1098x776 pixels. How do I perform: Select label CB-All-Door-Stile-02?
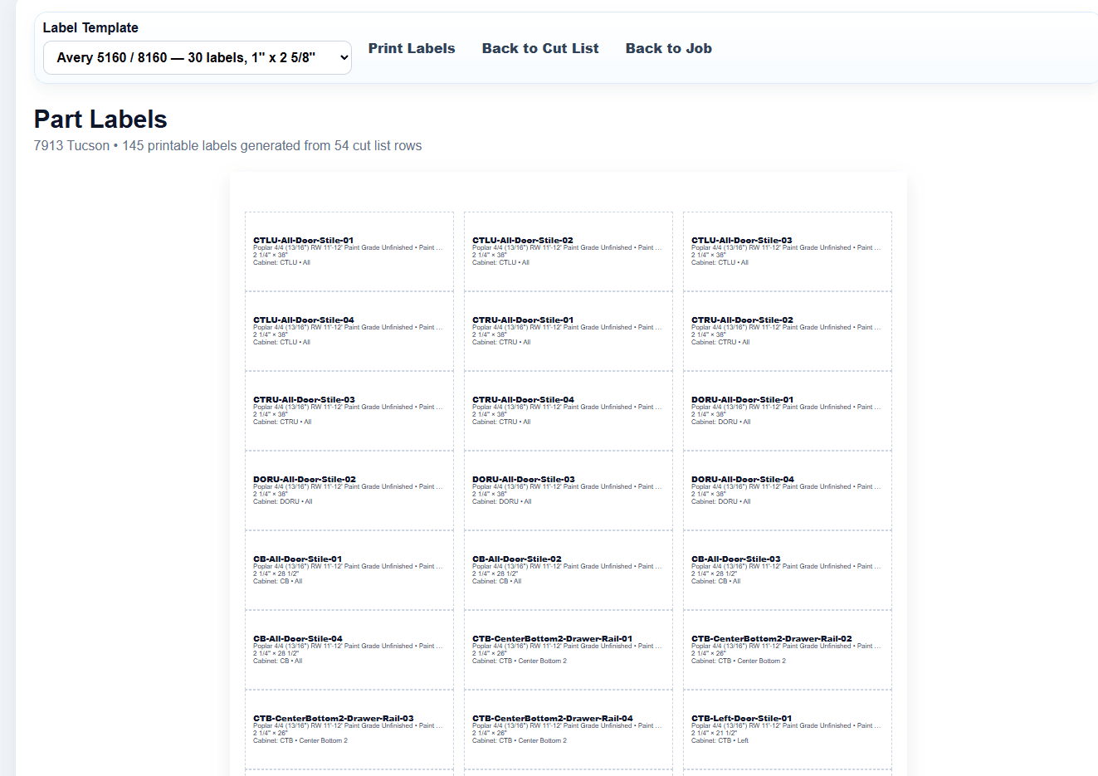pyautogui.click(x=569, y=570)
